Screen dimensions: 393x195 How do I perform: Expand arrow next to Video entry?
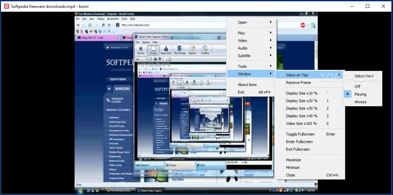[x=271, y=40]
